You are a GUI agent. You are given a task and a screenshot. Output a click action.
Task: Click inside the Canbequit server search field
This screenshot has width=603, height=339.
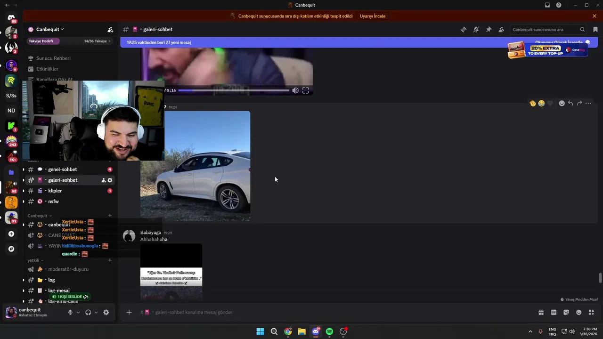[548, 30]
